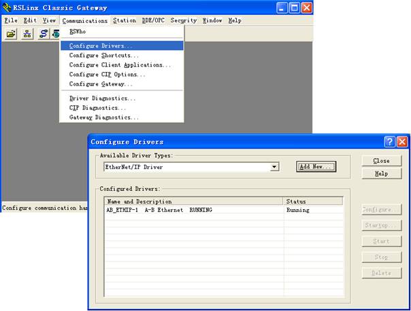Open the Security menu
The image size is (411, 311).
click(184, 20)
